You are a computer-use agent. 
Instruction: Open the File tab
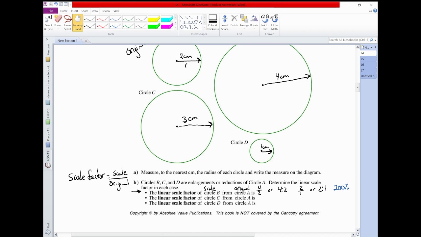click(x=51, y=11)
